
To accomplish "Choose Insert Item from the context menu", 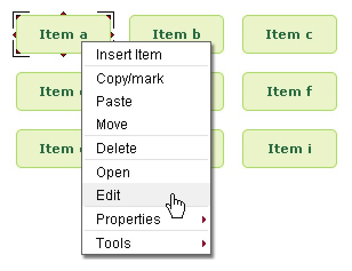I will click(x=129, y=55).
